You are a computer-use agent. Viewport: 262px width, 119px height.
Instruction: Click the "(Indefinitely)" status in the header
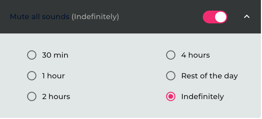[x=95, y=17]
